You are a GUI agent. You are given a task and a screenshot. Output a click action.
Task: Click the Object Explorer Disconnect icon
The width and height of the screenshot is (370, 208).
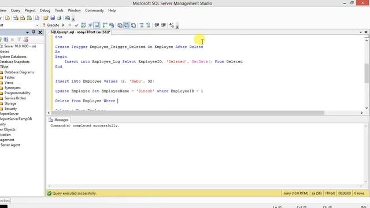tap(6, 39)
